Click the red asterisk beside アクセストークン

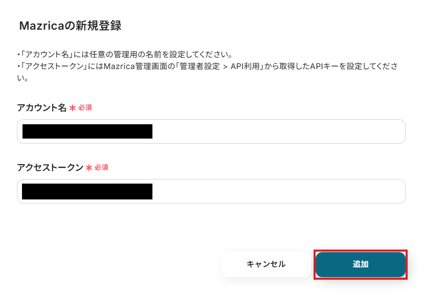[89, 168]
